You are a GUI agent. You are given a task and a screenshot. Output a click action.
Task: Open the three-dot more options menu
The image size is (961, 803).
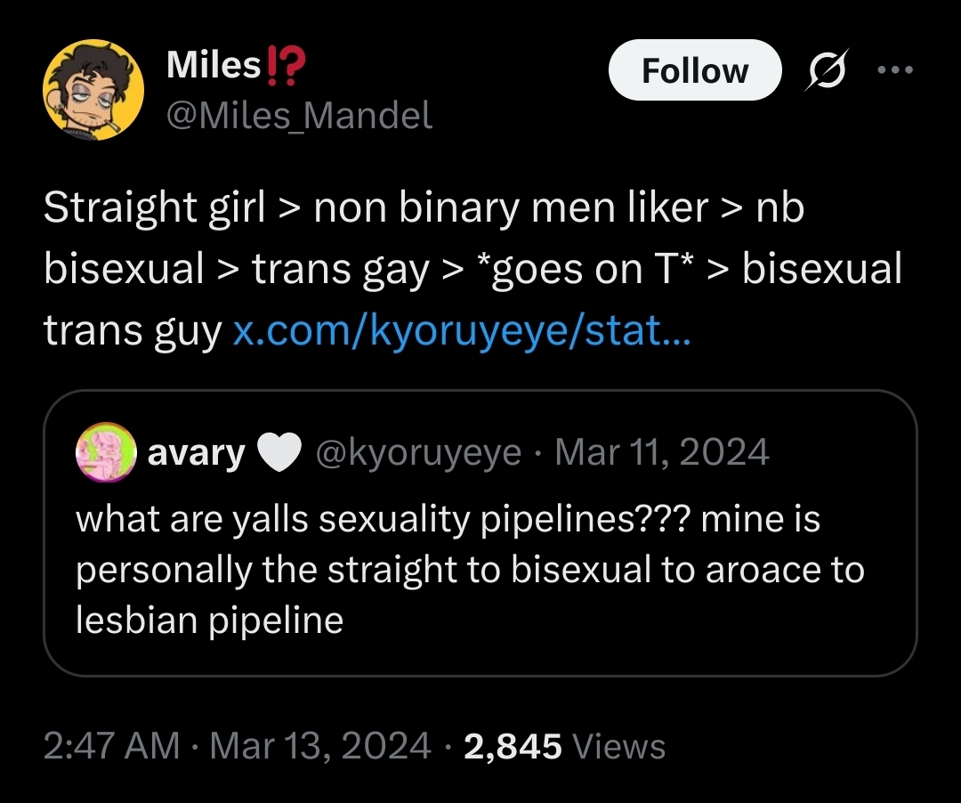895,69
